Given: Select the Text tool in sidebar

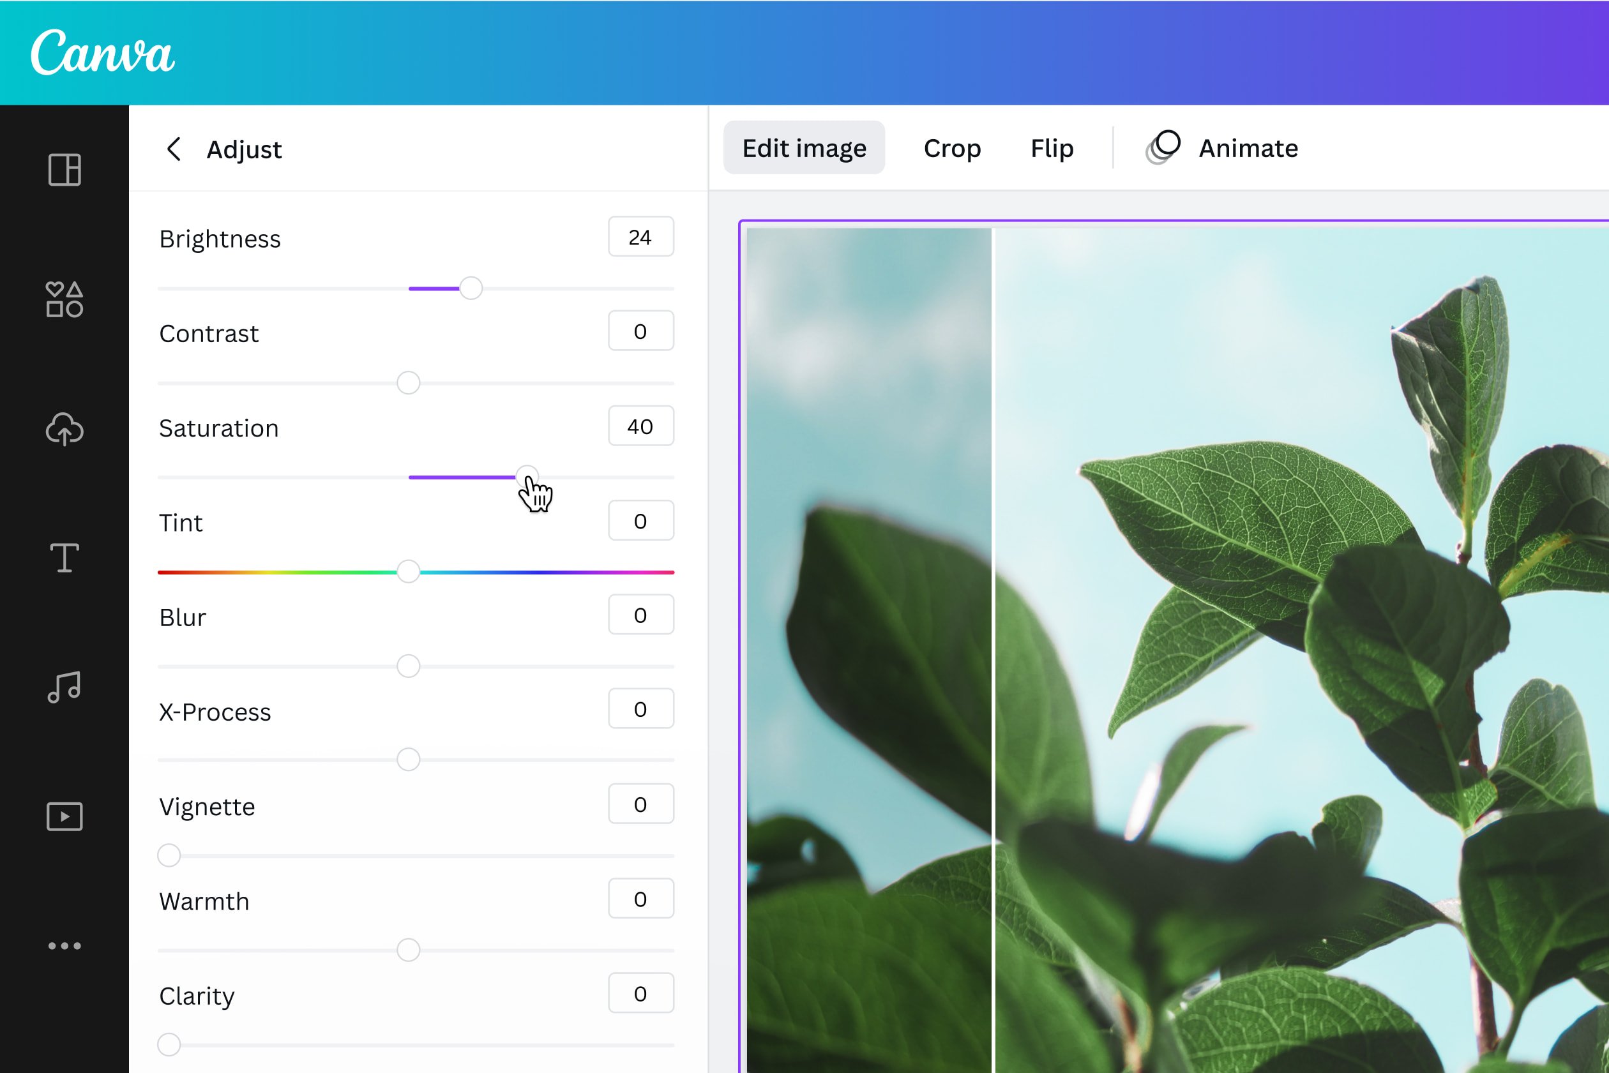Looking at the screenshot, I should [x=64, y=558].
